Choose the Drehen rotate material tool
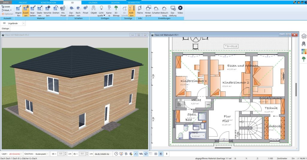The image size is (307, 160). click(56, 10)
